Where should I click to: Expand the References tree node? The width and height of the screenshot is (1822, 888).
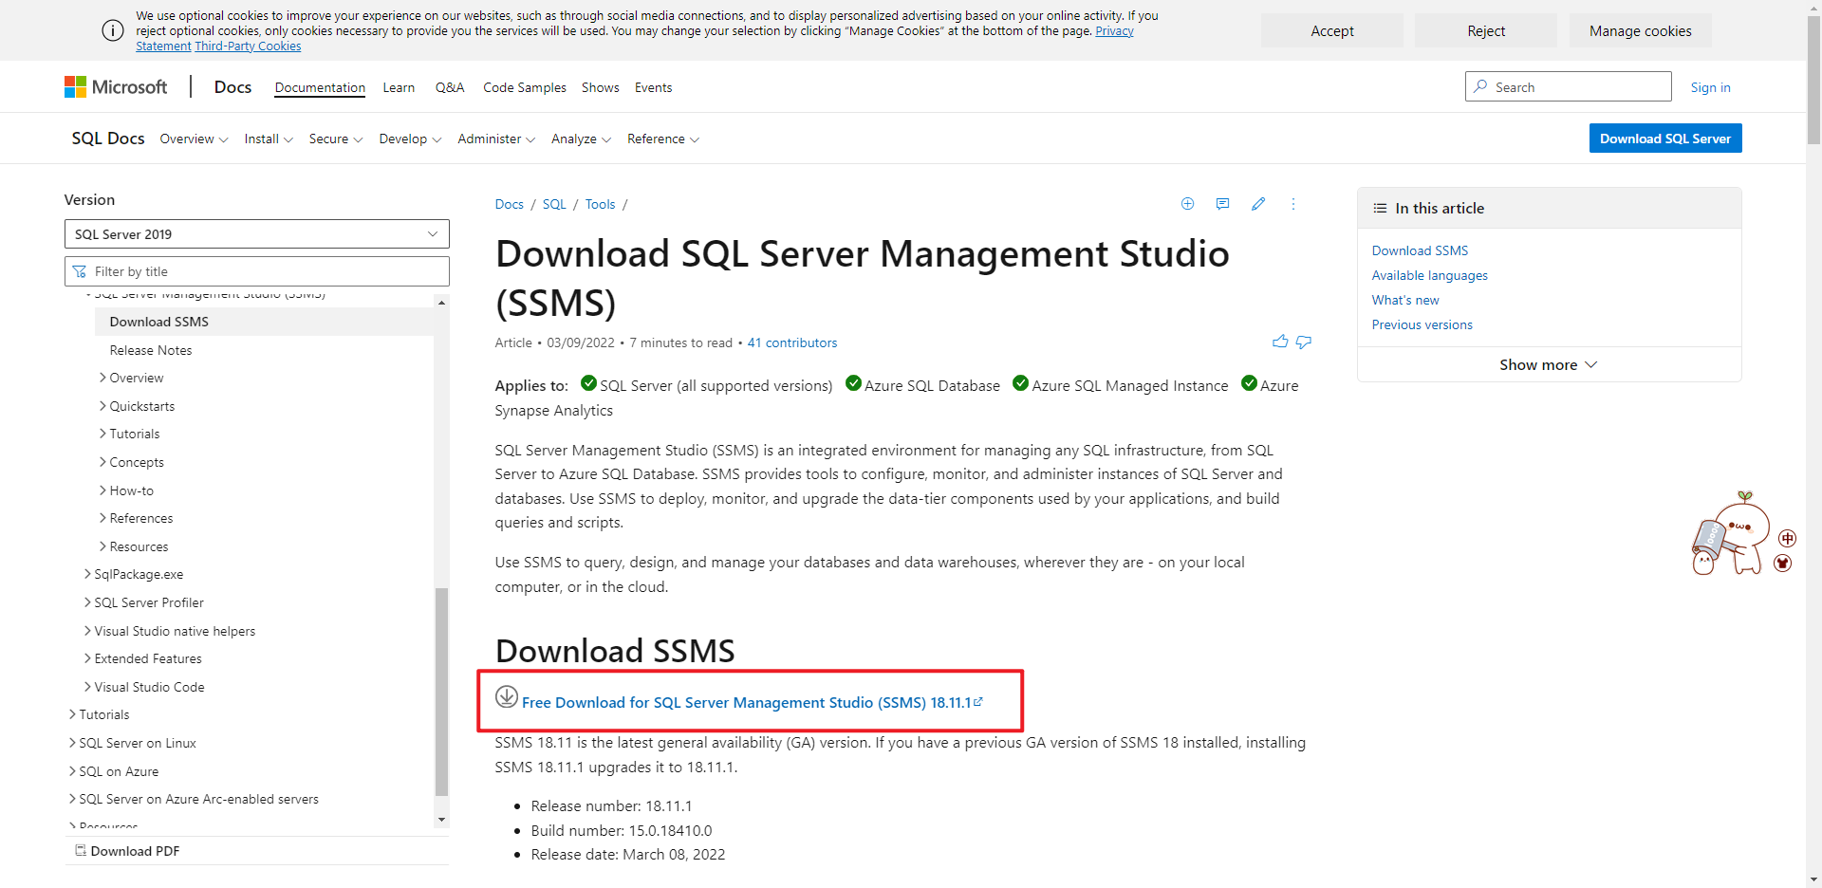102,518
